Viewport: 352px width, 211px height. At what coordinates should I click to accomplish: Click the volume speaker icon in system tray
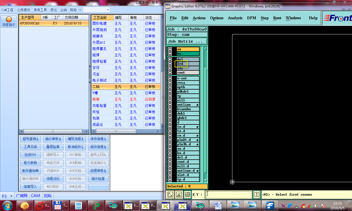tap(316, 206)
